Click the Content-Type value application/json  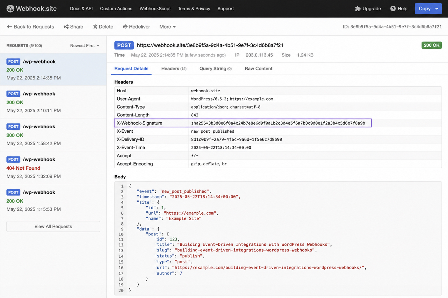pos(226,107)
